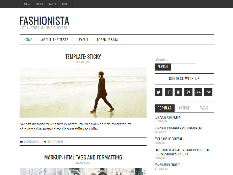Switch to the Latest tab
This screenshot has height=175, width=233.
184,108
